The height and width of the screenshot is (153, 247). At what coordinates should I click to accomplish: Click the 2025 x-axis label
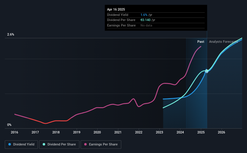[x=201, y=132]
